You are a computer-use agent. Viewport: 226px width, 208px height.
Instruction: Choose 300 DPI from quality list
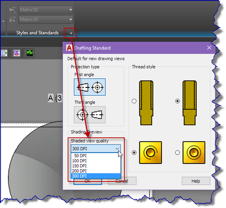pyautogui.click(x=95, y=176)
